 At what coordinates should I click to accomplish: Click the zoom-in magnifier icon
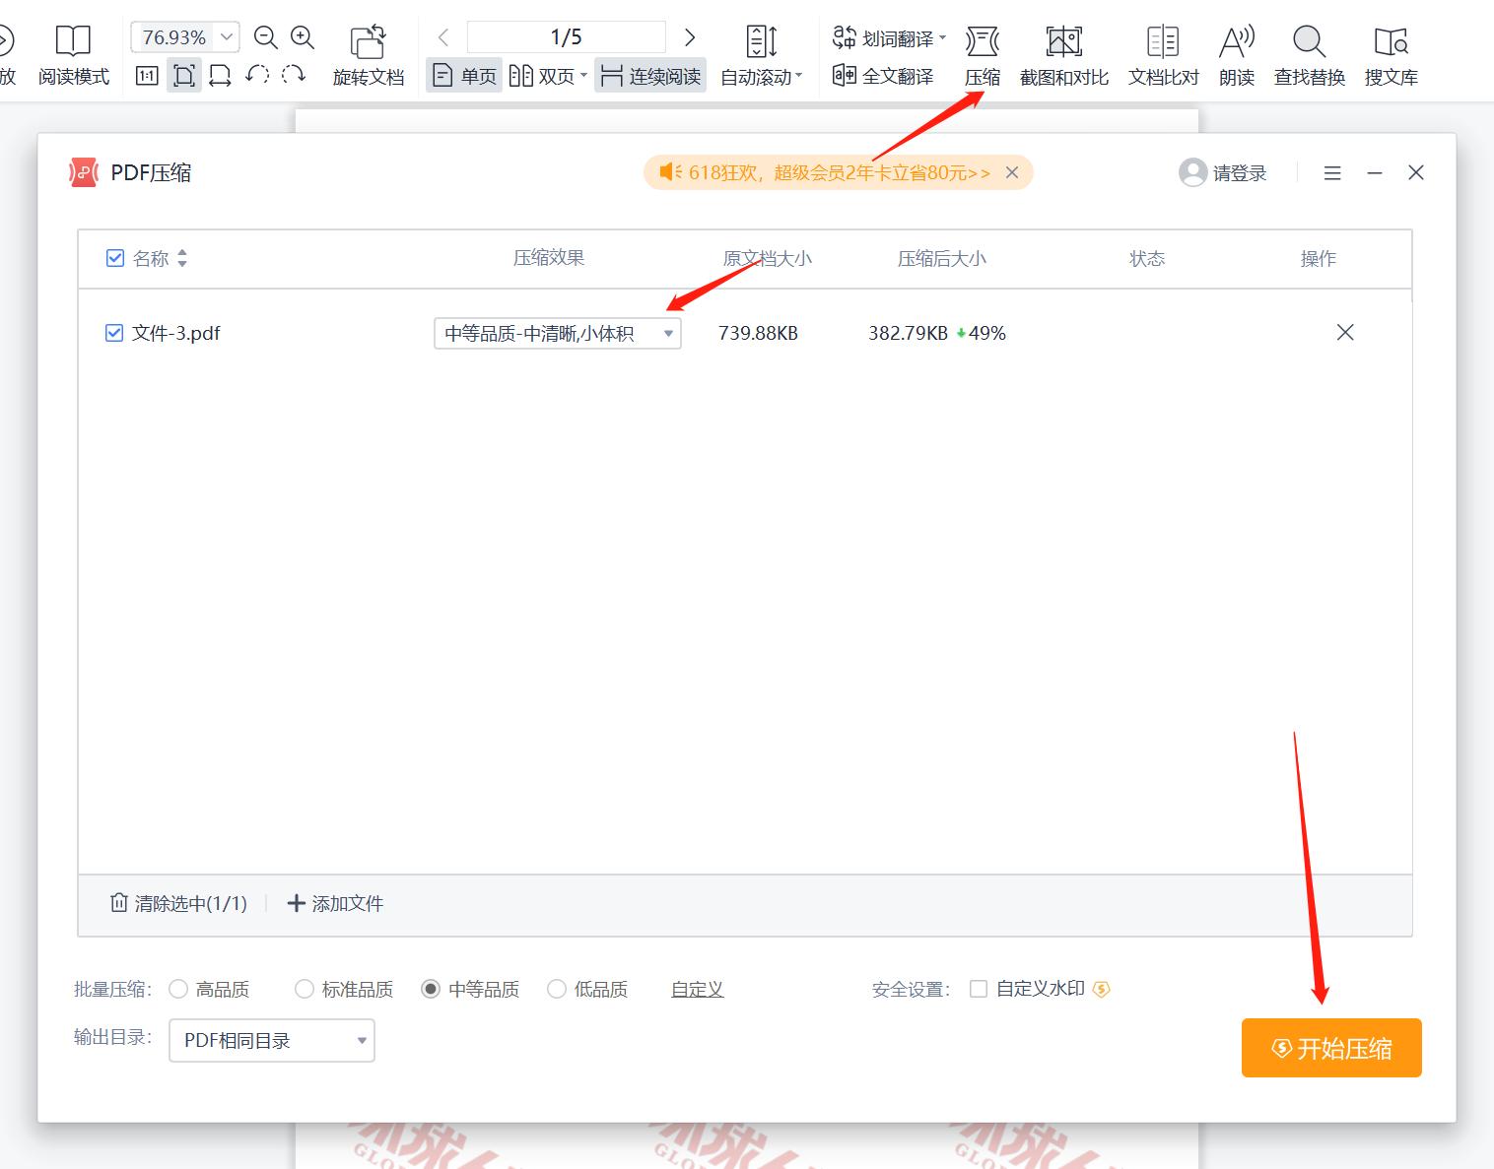coord(303,37)
